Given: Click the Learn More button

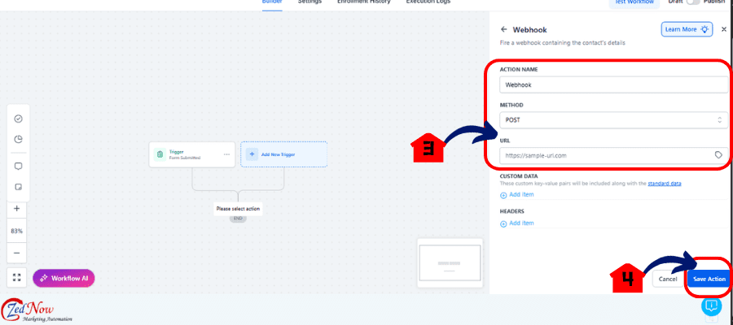Looking at the screenshot, I should [687, 29].
